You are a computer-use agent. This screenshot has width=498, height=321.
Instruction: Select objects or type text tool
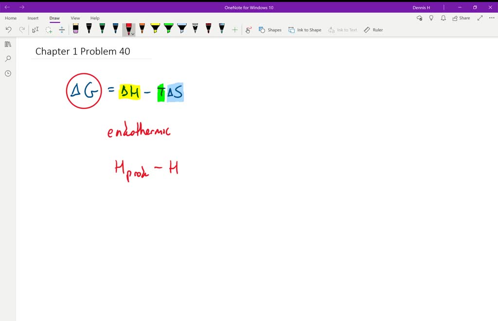pos(35,30)
